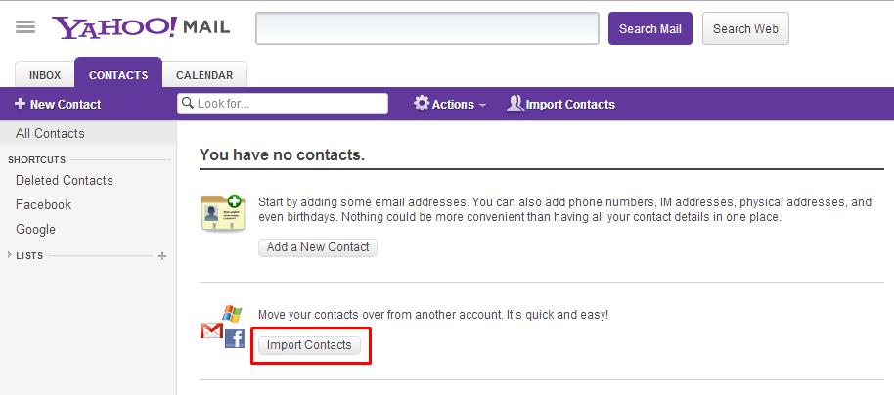Click the highlighted Import Contacts button
The width and height of the screenshot is (894, 395).
[x=309, y=345]
